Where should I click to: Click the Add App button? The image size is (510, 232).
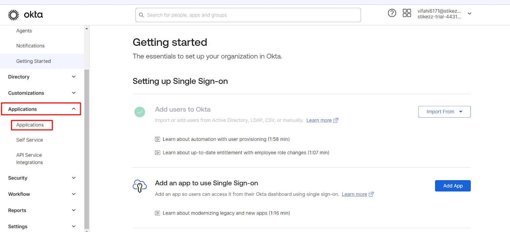pos(453,186)
